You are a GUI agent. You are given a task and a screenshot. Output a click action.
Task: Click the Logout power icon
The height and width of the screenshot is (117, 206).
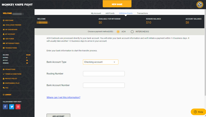tap(4, 95)
